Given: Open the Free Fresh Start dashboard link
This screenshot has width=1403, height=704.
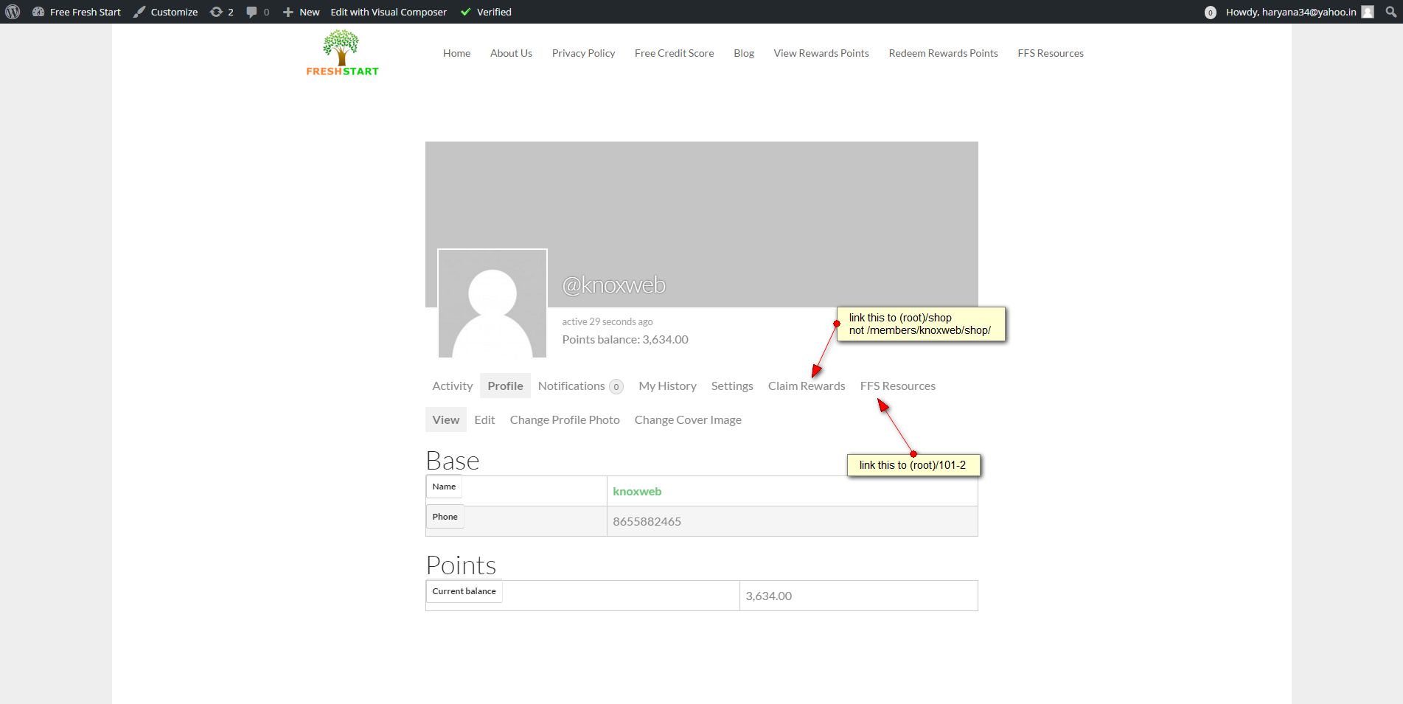Looking at the screenshot, I should coord(77,12).
